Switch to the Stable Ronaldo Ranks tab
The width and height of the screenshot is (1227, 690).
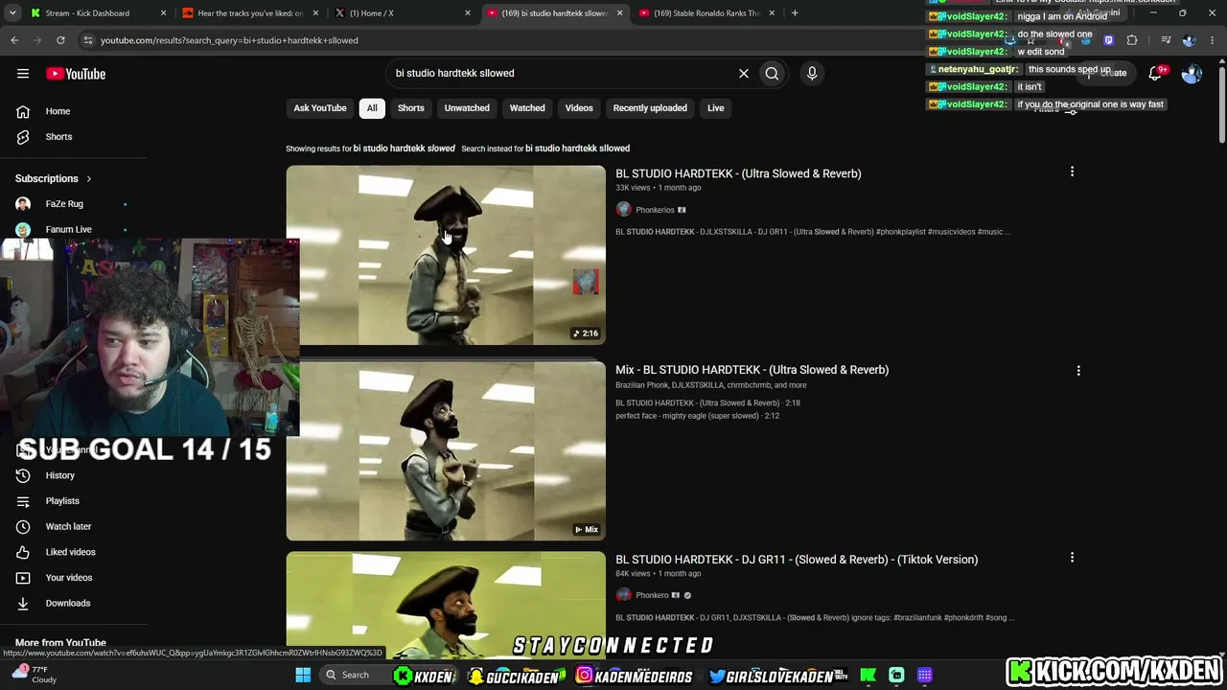click(x=707, y=13)
